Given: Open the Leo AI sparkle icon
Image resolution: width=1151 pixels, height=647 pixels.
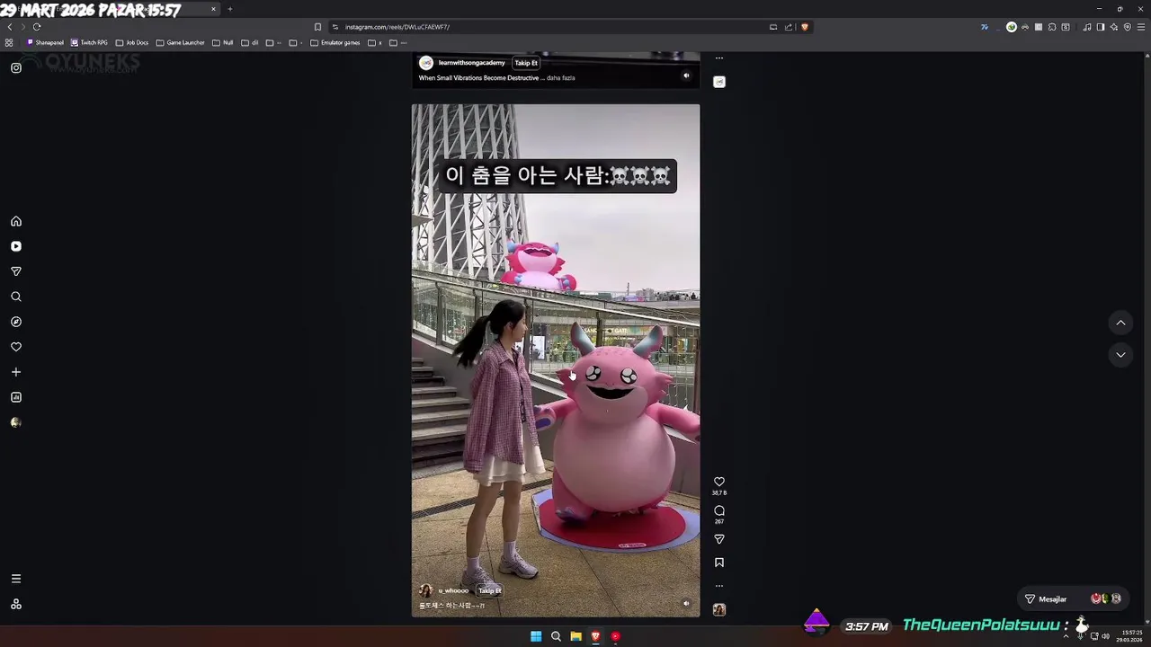Looking at the screenshot, I should point(1114,27).
